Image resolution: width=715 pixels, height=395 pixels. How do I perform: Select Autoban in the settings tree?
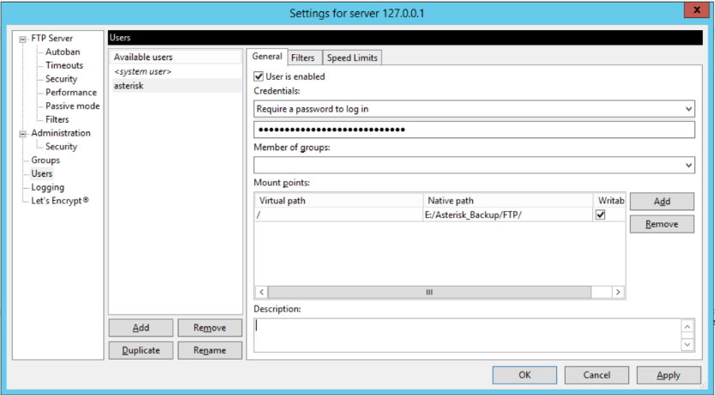pyautogui.click(x=63, y=52)
